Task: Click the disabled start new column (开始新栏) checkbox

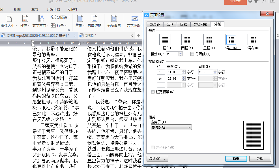Action: 153,148
